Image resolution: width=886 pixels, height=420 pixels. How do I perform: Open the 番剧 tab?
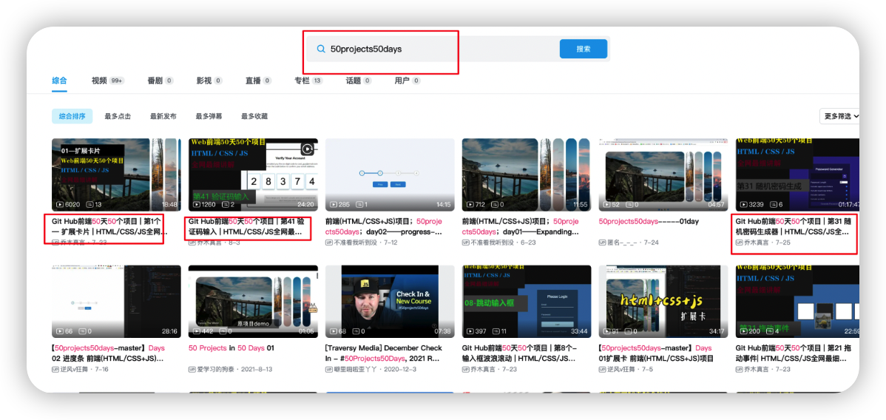click(x=160, y=81)
